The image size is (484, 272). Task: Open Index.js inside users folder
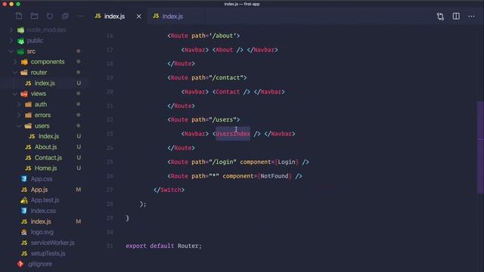pyautogui.click(x=48, y=136)
